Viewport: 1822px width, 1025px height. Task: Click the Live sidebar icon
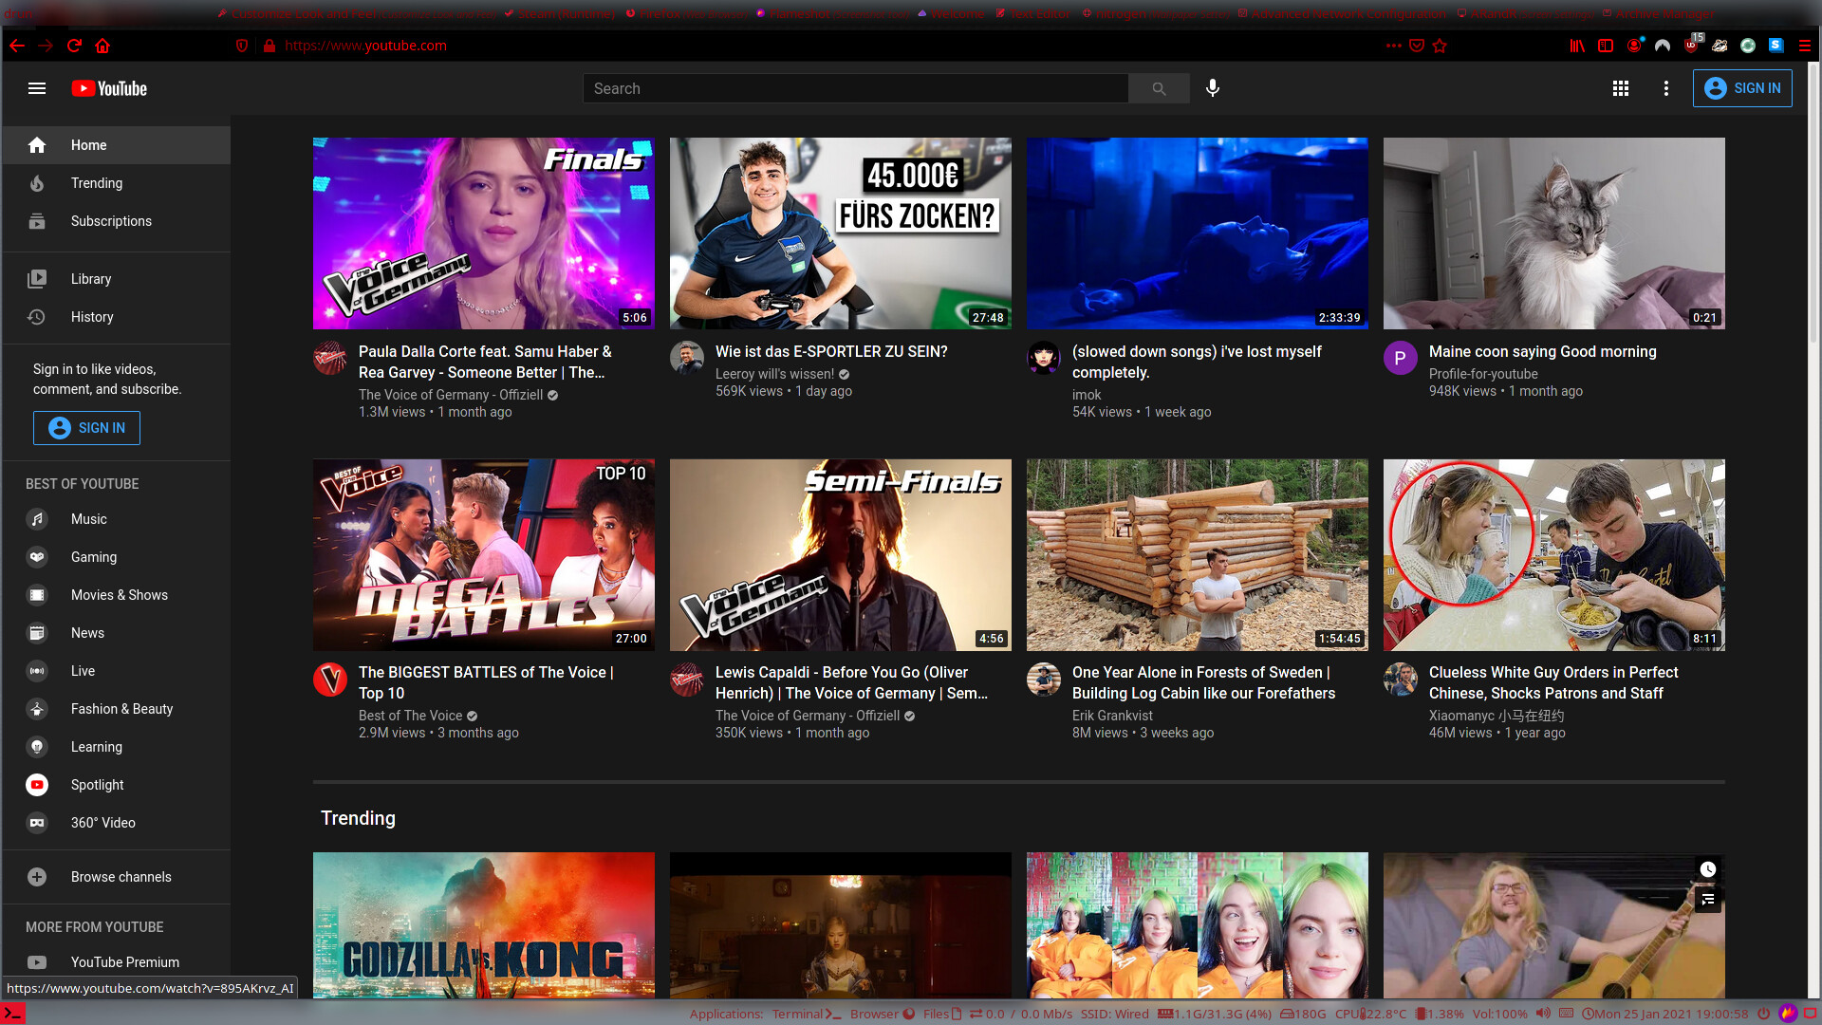pos(37,671)
